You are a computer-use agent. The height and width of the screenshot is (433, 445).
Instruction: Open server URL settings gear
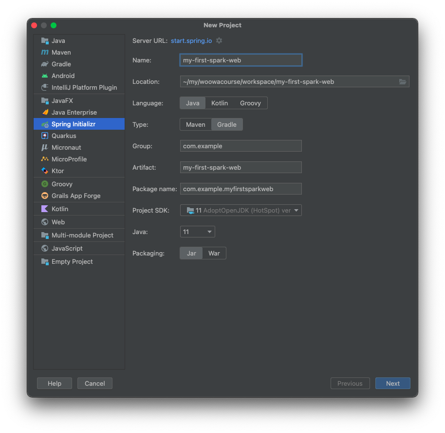(219, 40)
